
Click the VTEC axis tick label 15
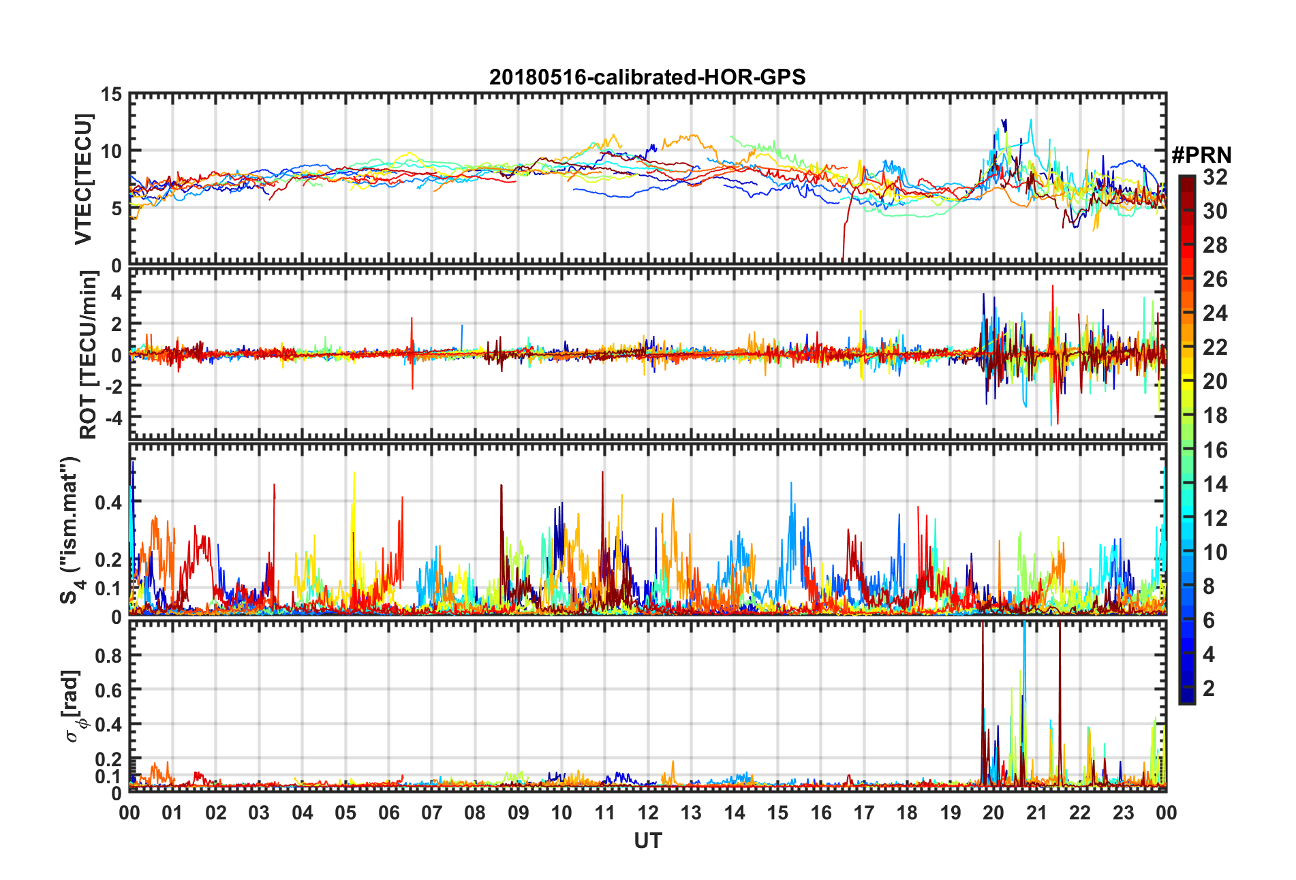[112, 95]
